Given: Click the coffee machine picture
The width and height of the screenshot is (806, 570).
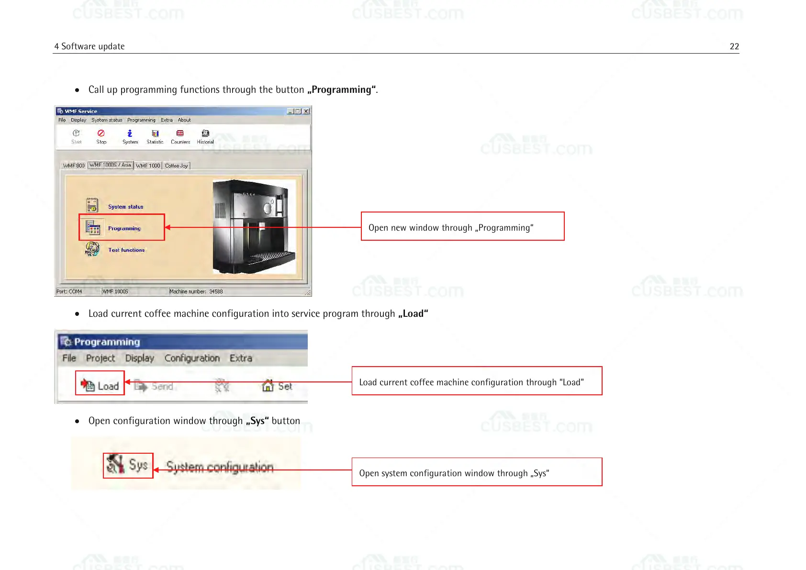Looking at the screenshot, I should click(x=254, y=227).
